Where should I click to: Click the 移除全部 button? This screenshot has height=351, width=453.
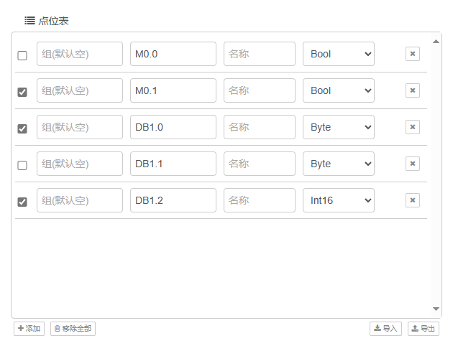[x=73, y=329]
